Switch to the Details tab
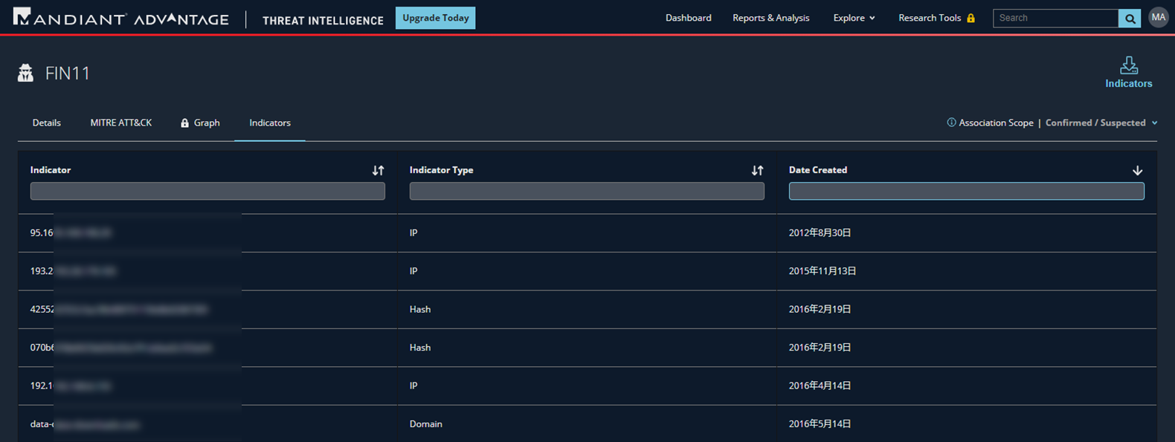Screen dimensions: 1175x442 tap(46, 123)
